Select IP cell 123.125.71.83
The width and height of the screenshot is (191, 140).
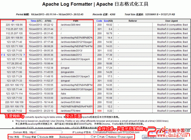[x=14, y=51]
